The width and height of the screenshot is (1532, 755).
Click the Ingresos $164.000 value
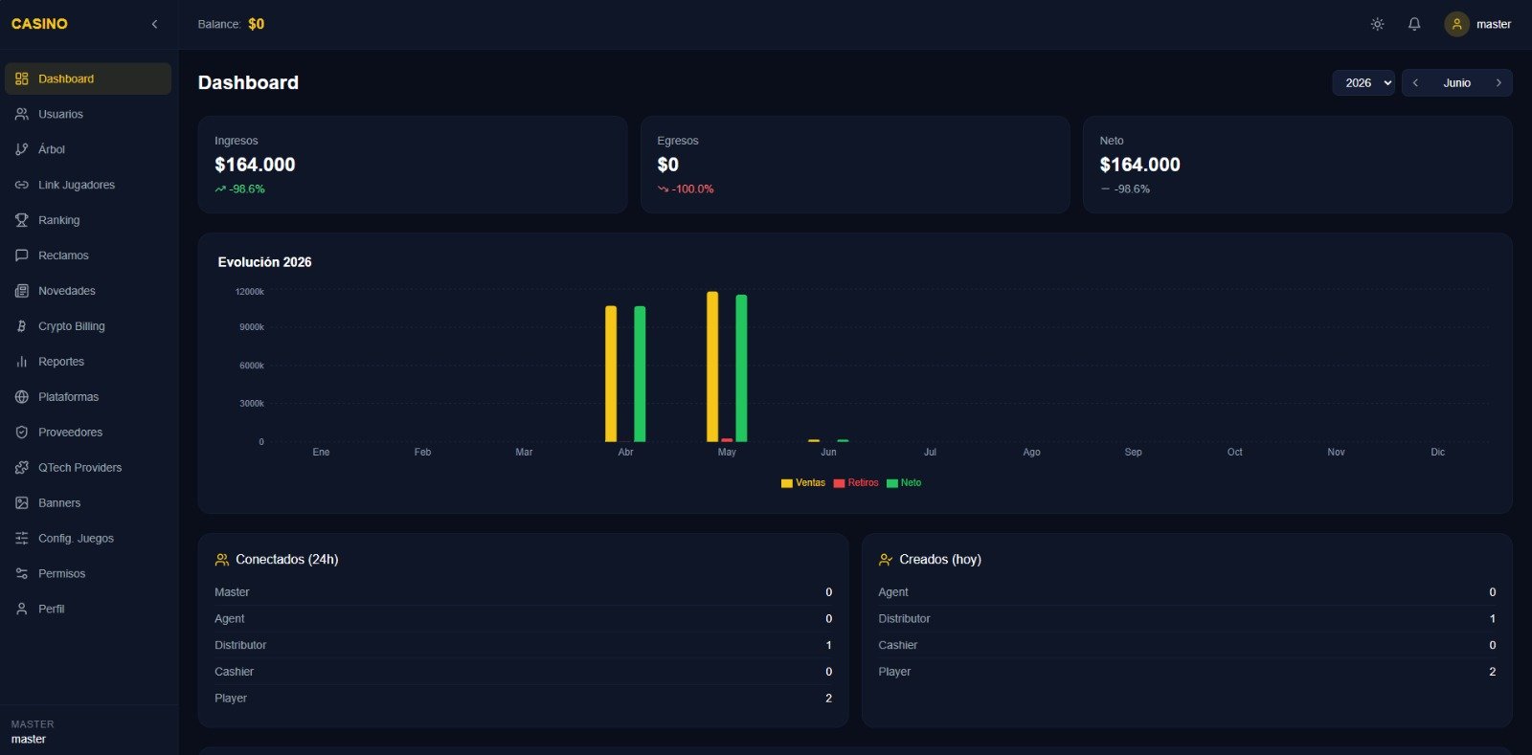coord(255,165)
